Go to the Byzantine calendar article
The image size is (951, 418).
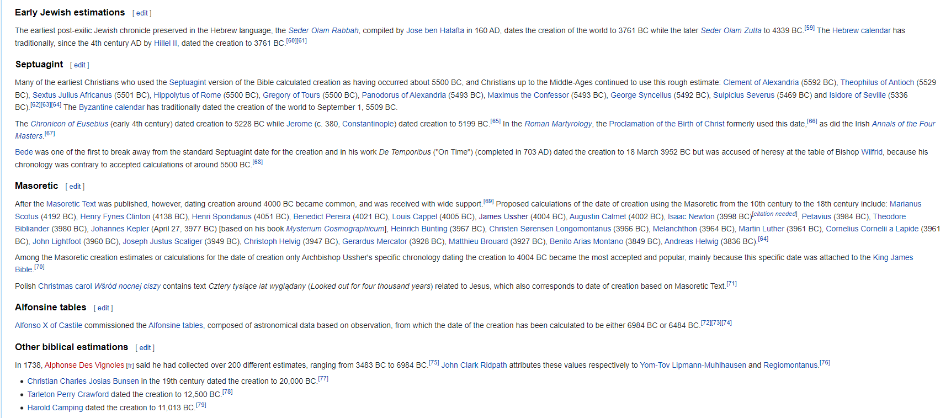(x=111, y=107)
